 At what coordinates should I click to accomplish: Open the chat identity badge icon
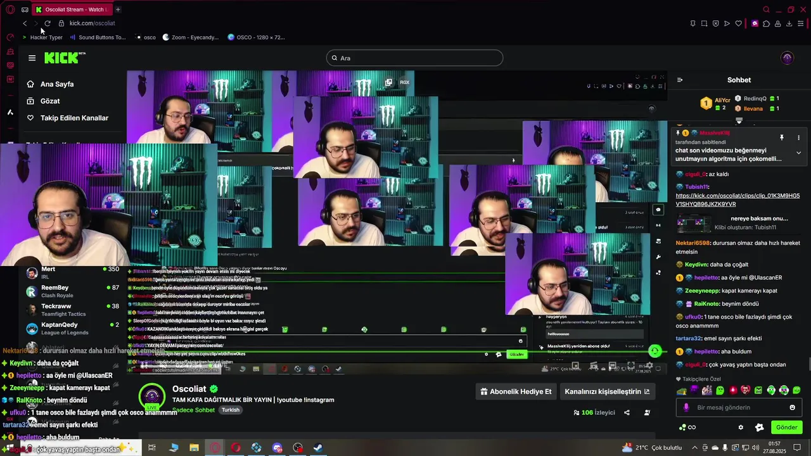pos(759,427)
